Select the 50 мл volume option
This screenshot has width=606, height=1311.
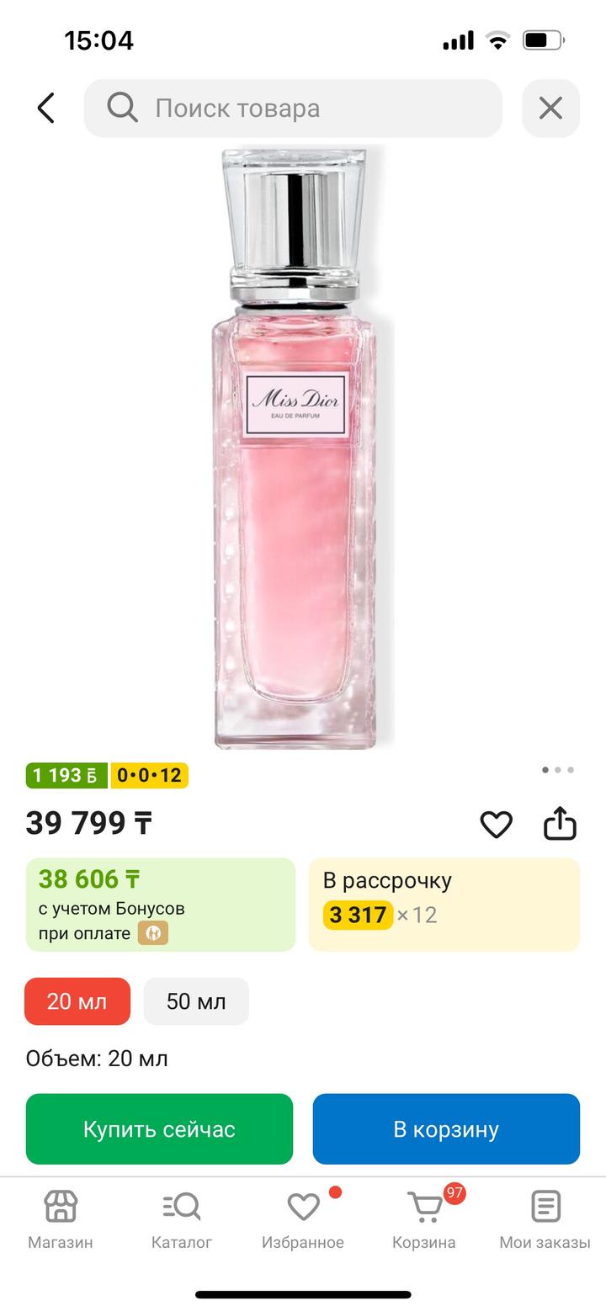pos(196,1001)
